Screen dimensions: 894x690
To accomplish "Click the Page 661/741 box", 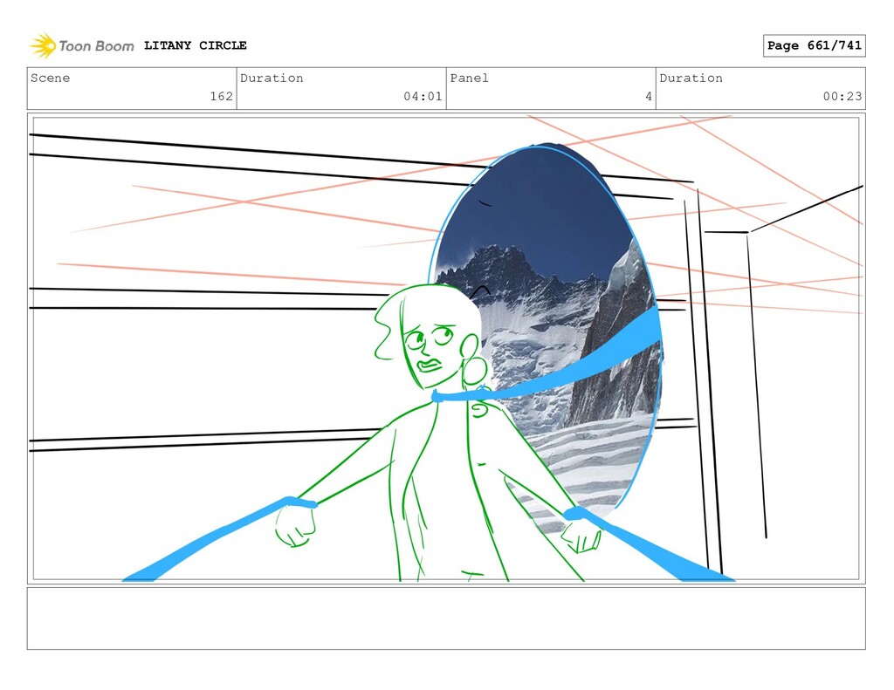I will (815, 45).
